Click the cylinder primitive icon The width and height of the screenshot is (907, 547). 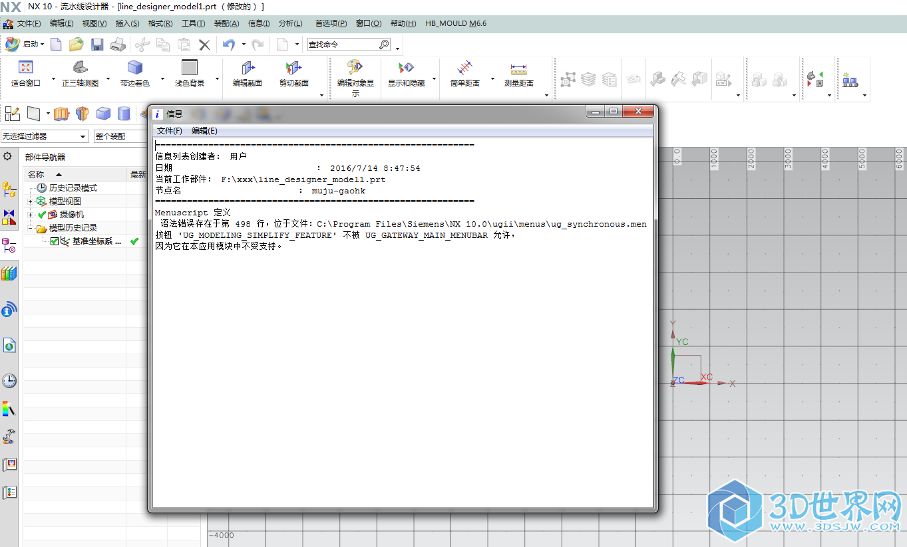(124, 114)
